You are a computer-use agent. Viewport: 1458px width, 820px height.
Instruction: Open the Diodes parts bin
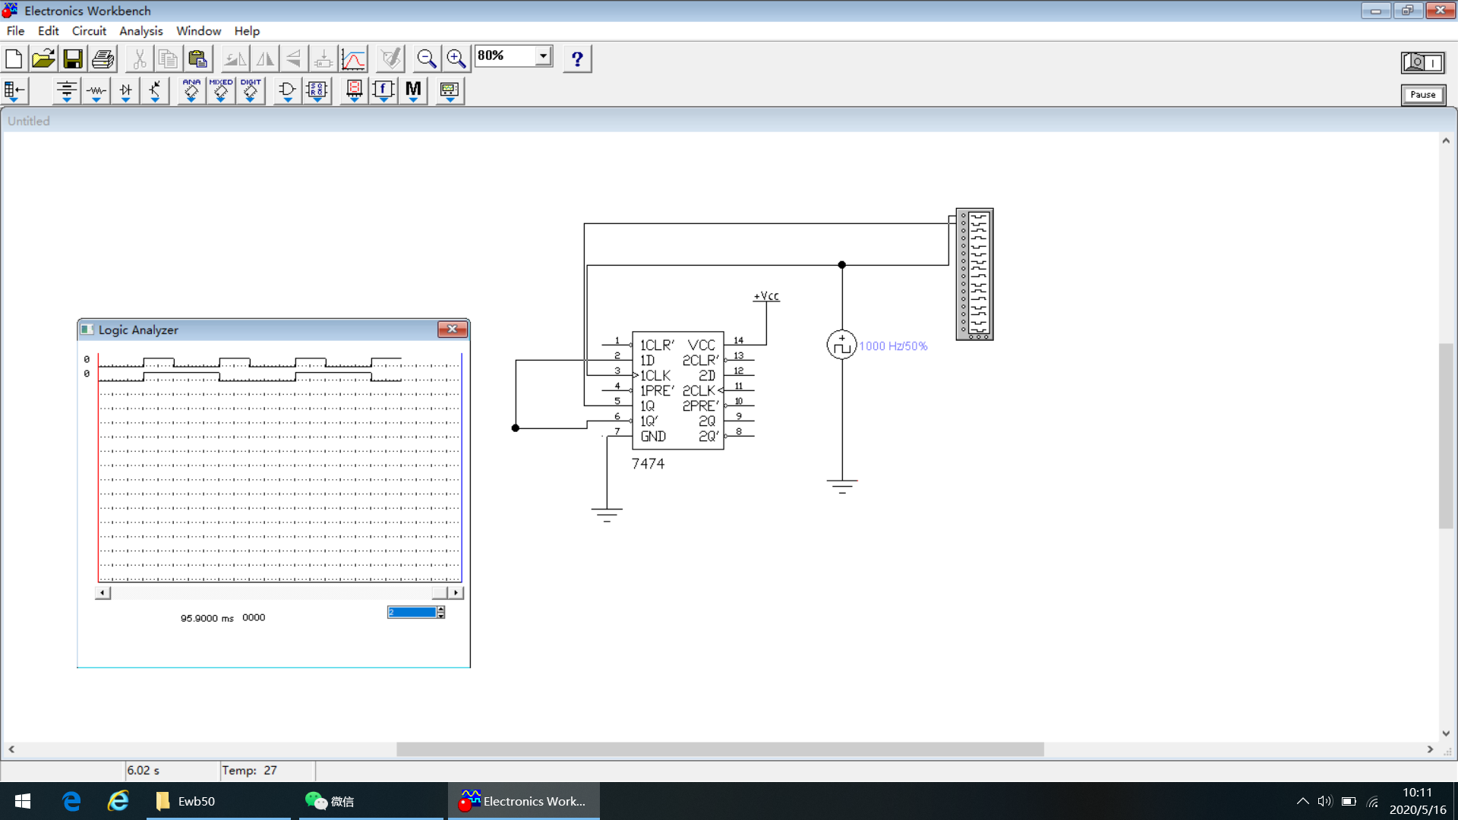(x=125, y=90)
